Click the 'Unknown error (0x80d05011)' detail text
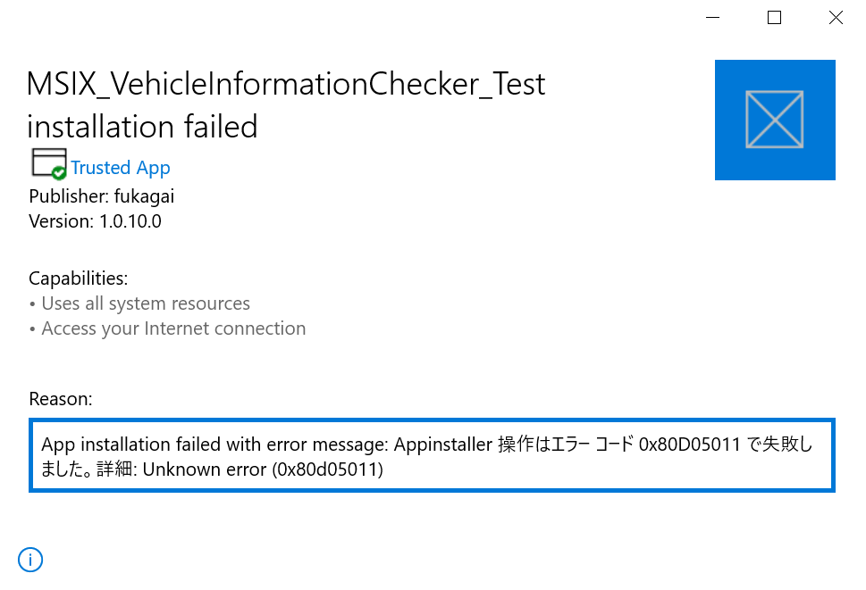The width and height of the screenshot is (866, 590). coord(263,470)
